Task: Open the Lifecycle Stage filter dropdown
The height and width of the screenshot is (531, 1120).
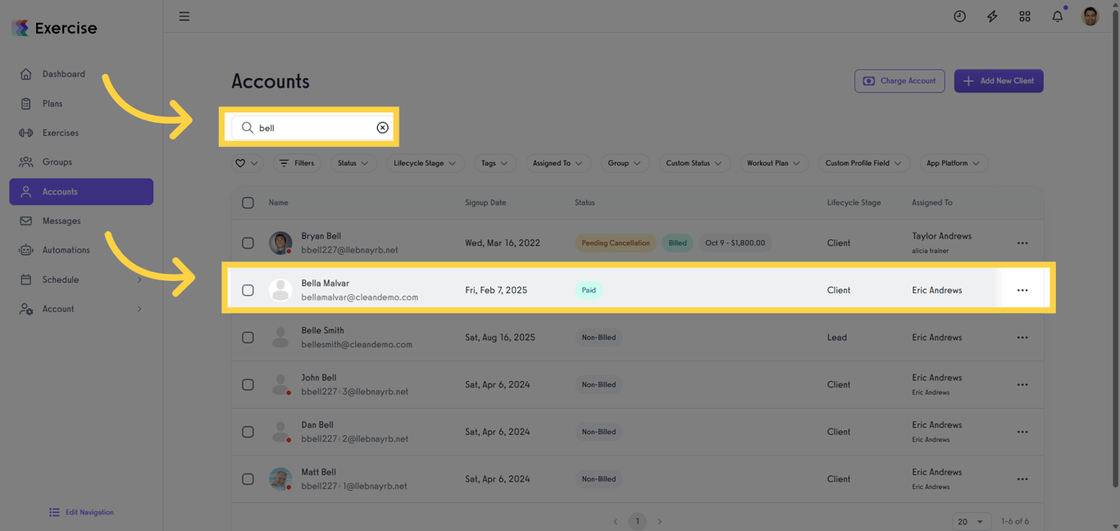Action: 425,163
